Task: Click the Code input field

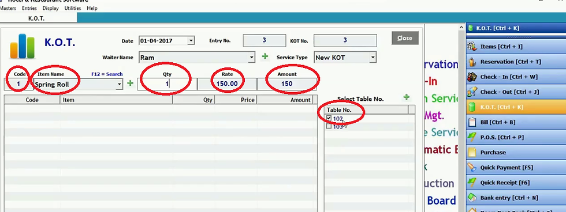Action: pyautogui.click(x=18, y=85)
